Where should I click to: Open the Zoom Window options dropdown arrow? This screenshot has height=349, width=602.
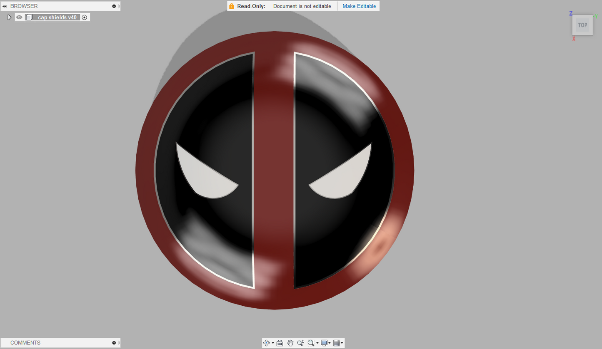[x=317, y=343]
